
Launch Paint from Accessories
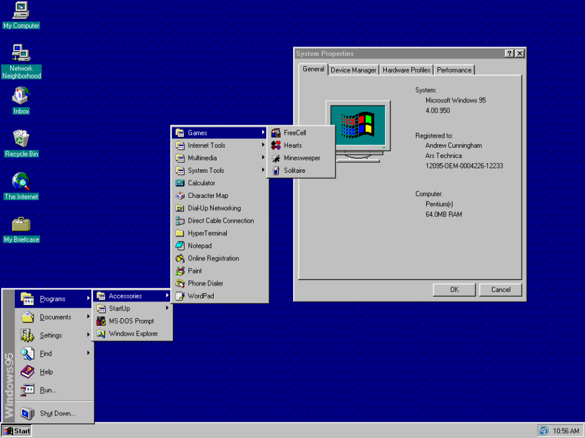click(195, 271)
